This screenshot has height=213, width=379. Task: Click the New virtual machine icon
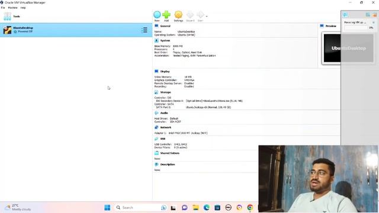[157, 14]
